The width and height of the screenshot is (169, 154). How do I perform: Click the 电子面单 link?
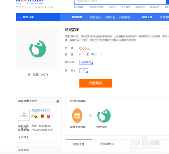pos(125,7)
